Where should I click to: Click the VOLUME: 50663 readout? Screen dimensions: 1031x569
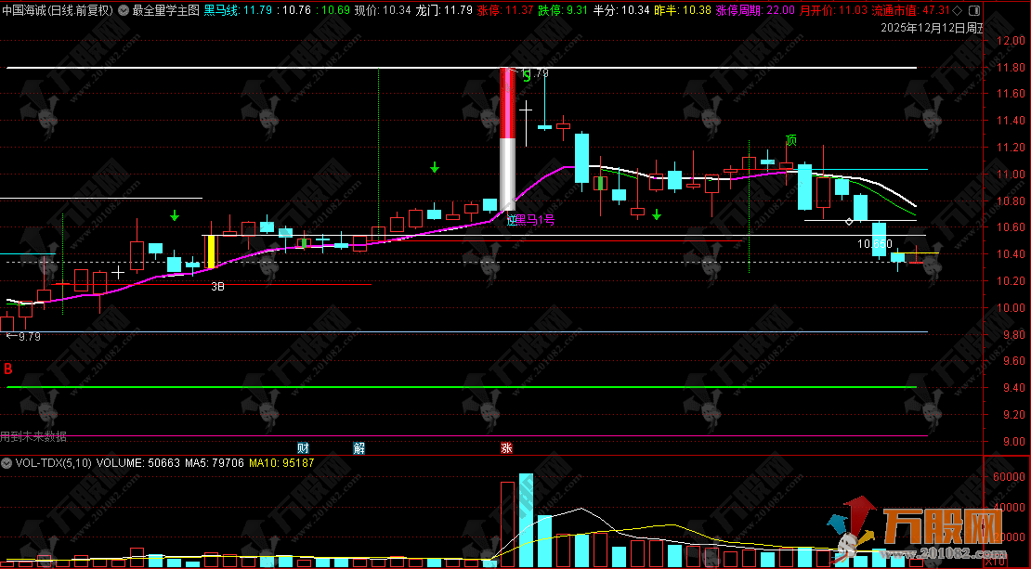(138, 463)
